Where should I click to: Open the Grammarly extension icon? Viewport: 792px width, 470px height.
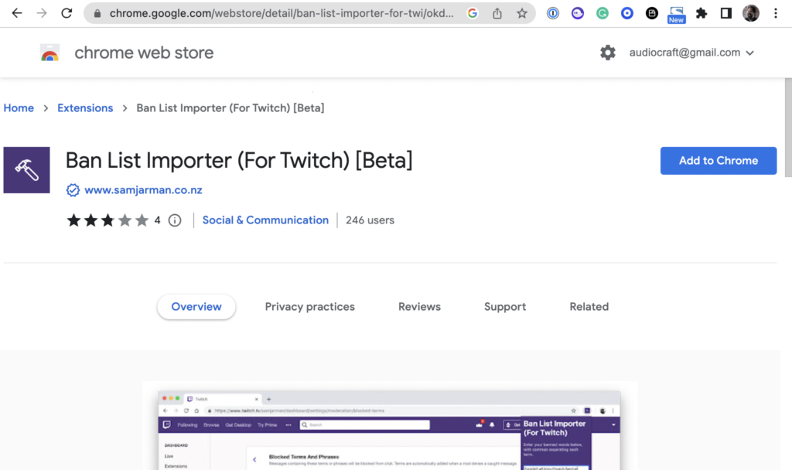coord(602,14)
